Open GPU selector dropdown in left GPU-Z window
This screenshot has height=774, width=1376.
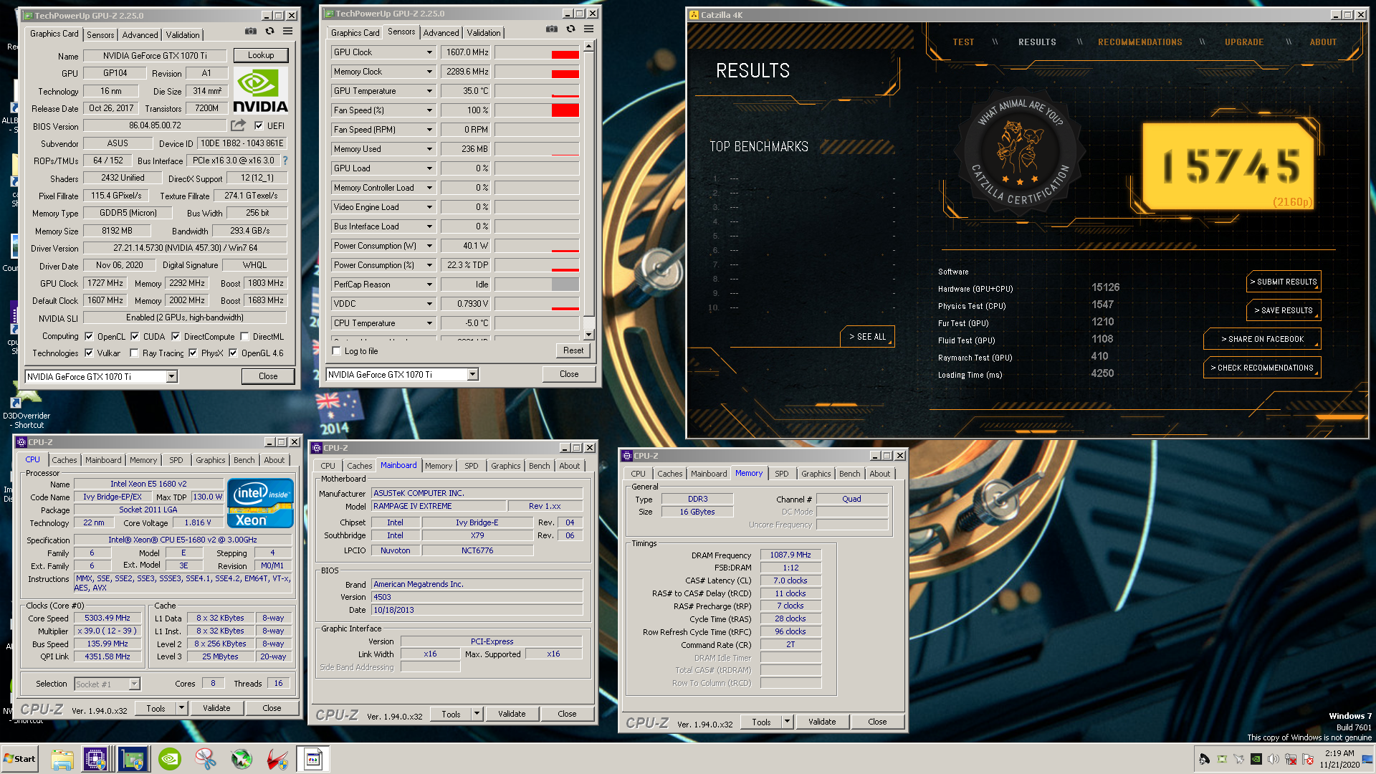click(171, 376)
